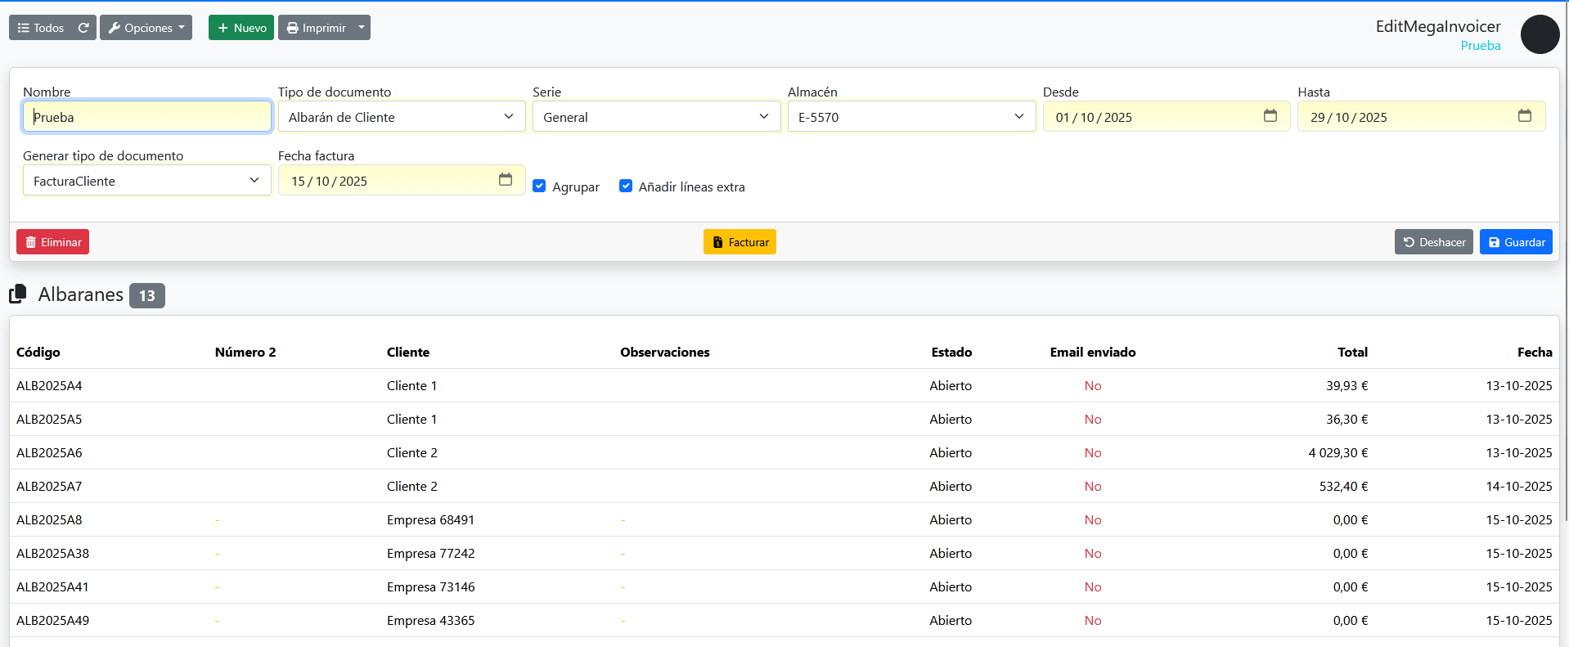1569x647 pixels.
Task: Click the Guardar save button
Action: pyautogui.click(x=1515, y=242)
